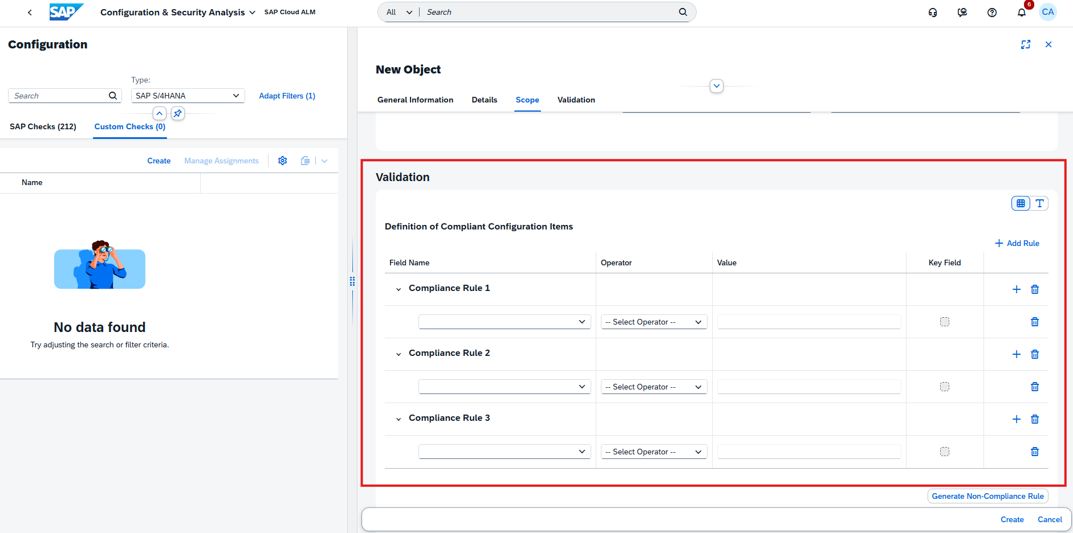Screen dimensions: 1073x533
Task: Click Generate Non-Compliance Rule button
Action: [x=988, y=496]
